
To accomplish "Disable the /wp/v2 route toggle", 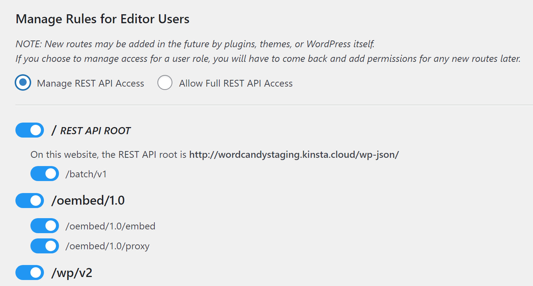I will pyautogui.click(x=29, y=273).
